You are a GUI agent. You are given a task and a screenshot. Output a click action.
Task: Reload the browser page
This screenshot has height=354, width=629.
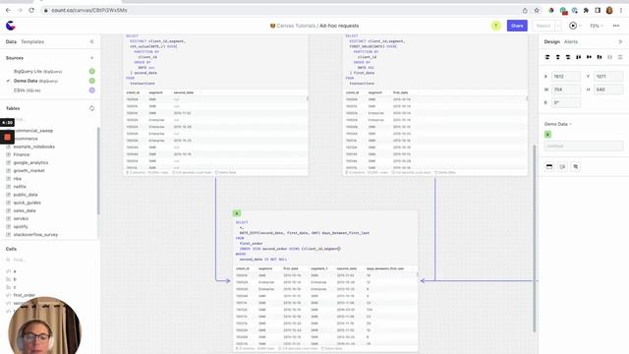point(31,10)
